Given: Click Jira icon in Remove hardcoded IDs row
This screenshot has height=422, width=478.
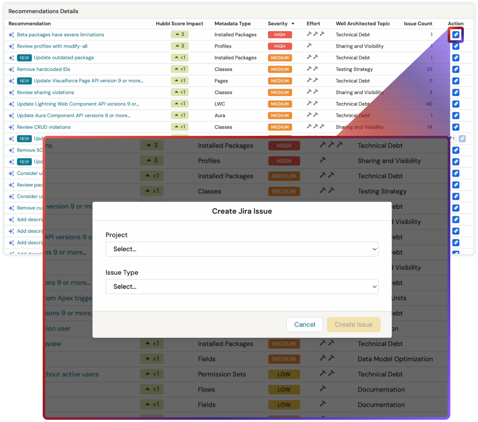Looking at the screenshot, I should pos(456,69).
